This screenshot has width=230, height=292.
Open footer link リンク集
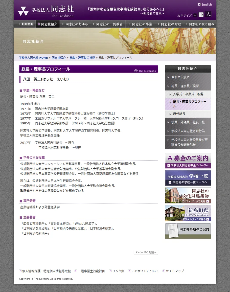(x=118, y=271)
